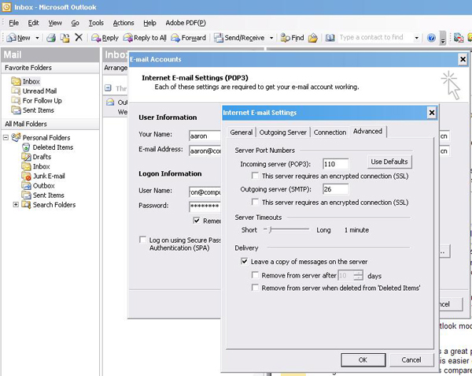The image size is (472, 376).
Task: Click the Print toolbar icon
Action: [51, 38]
